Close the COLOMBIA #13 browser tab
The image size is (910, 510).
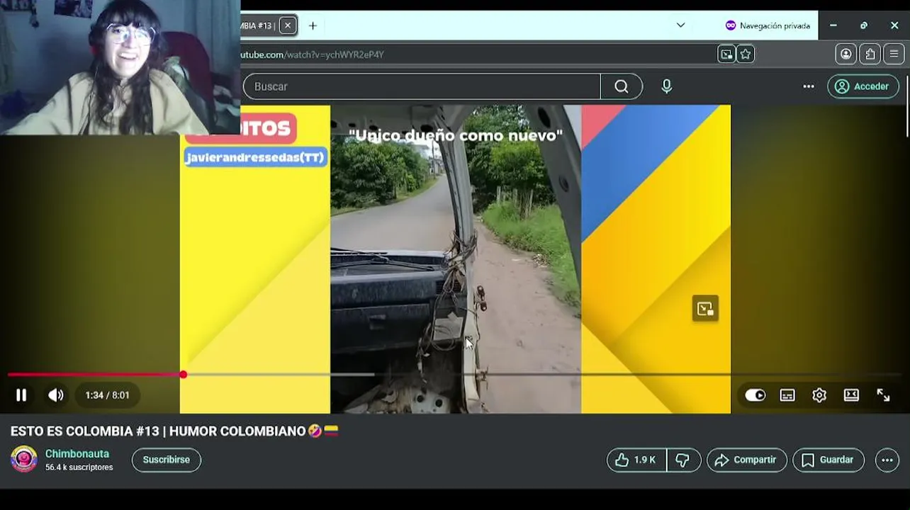pos(288,25)
